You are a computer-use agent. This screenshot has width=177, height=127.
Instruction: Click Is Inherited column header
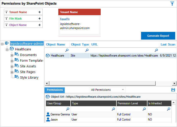pos(159,103)
